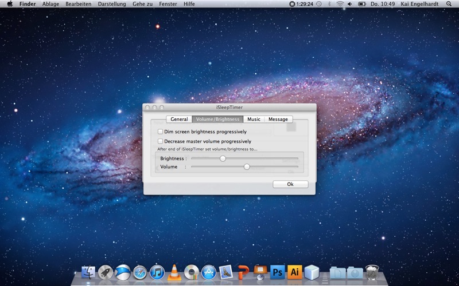Open the Downloads folder stack in Dock
This screenshot has width=459, height=286.
pyautogui.click(x=355, y=273)
